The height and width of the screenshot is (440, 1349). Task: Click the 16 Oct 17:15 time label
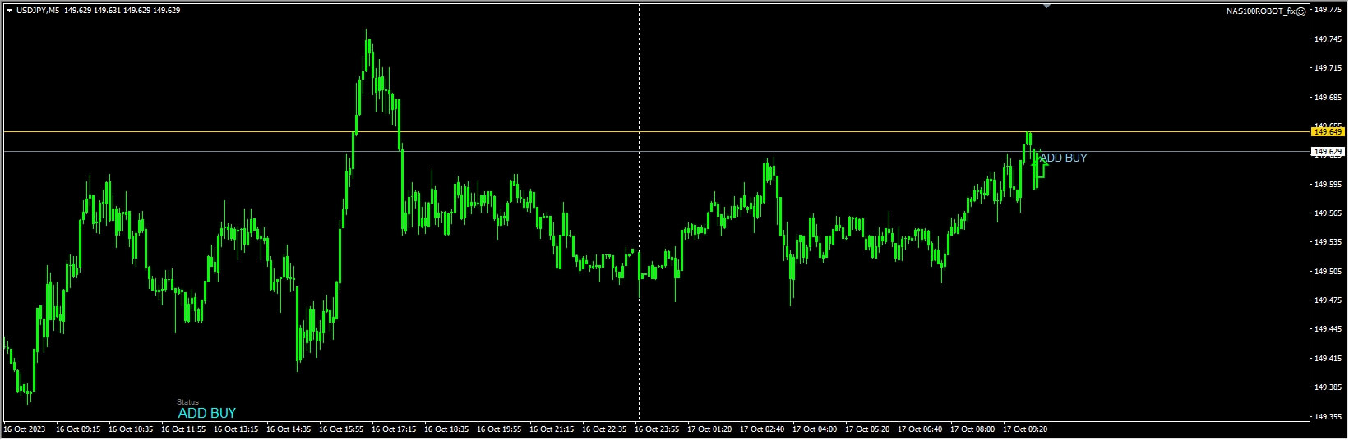(393, 429)
